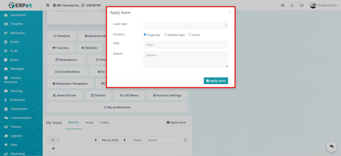Open the chat bubble floating icon
The image size is (341, 156).
[332, 146]
